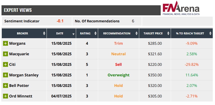This screenshot has width=215, height=105.
Task: Click the Rating column sort arrows
Action: point(95,33)
